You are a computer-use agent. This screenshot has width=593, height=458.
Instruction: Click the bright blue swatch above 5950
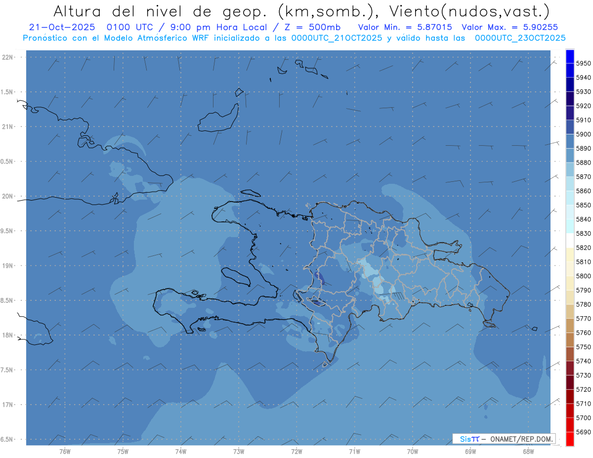click(569, 56)
